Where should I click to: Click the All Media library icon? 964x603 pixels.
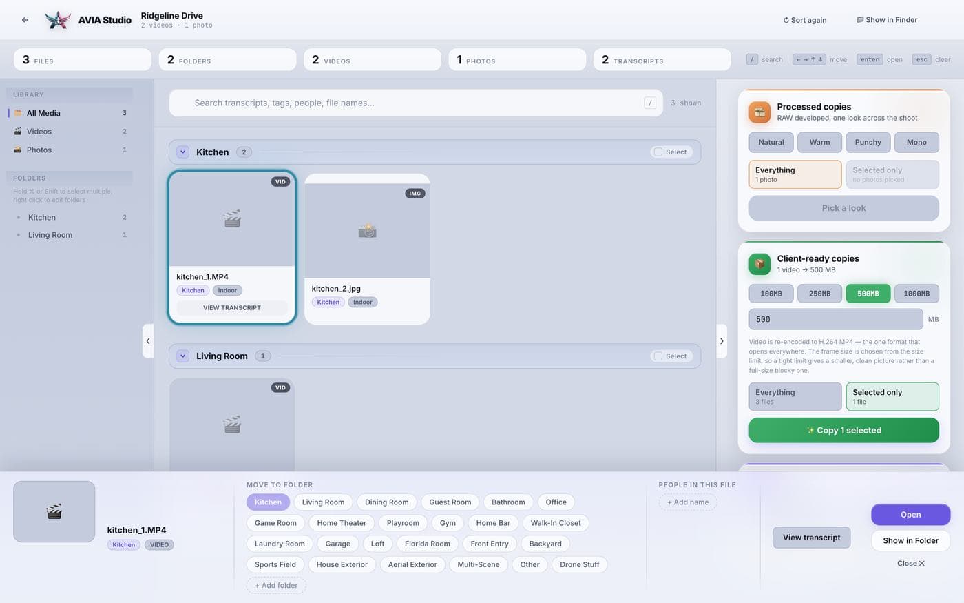pos(18,113)
